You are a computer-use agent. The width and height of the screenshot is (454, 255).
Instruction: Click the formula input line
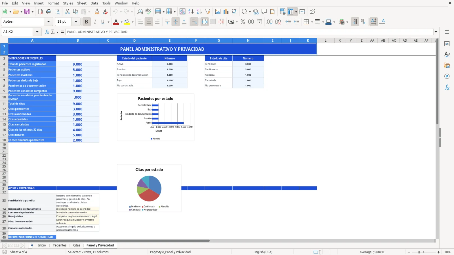pyautogui.click(x=249, y=32)
